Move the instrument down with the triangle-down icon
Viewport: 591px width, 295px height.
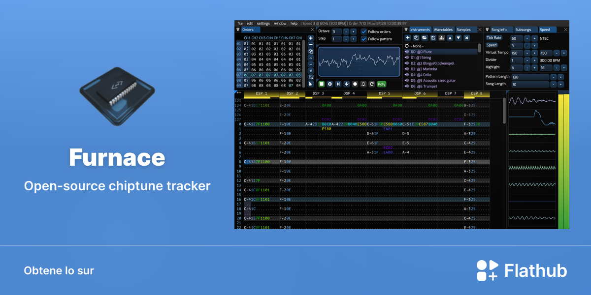point(458,38)
